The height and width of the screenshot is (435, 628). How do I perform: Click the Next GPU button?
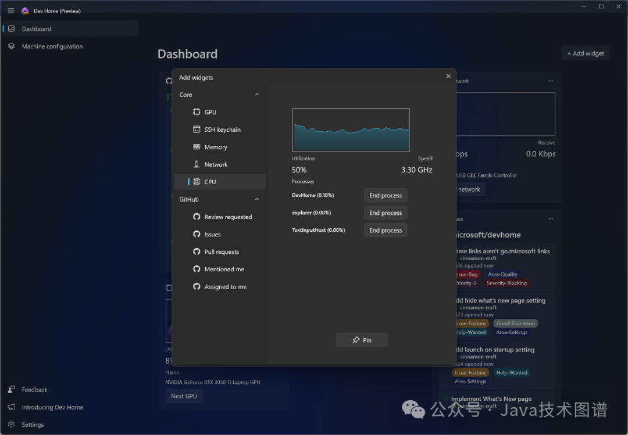[x=184, y=396]
